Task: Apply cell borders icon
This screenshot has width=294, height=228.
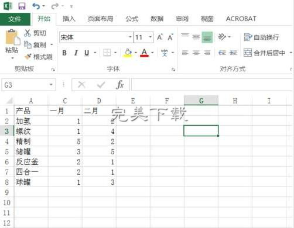Action: (107, 53)
